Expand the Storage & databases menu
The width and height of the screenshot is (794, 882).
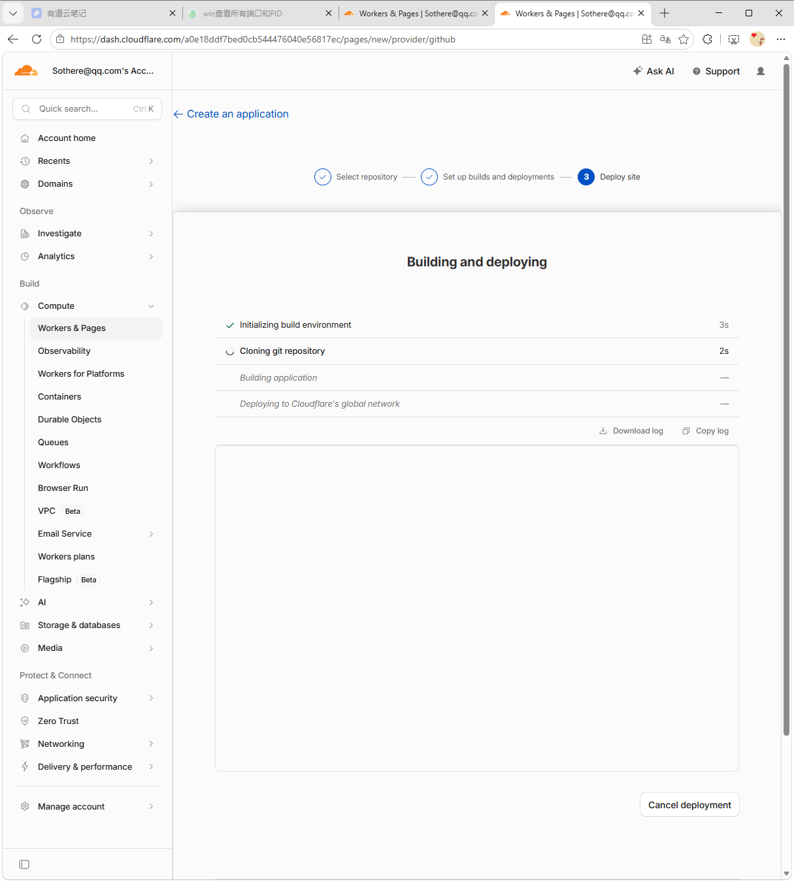coord(151,625)
